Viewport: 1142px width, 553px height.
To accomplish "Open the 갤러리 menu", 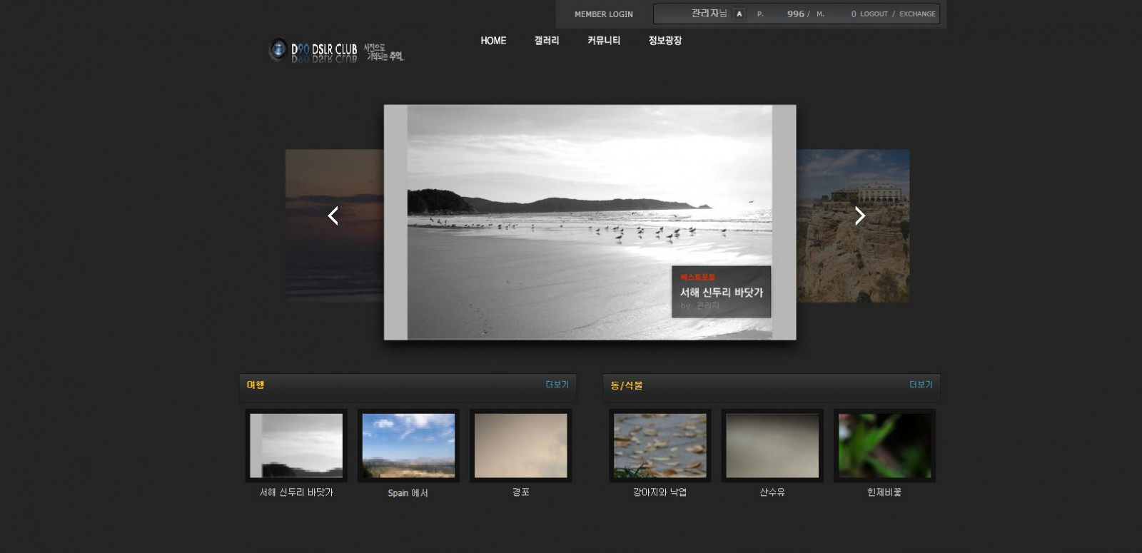I will pyautogui.click(x=547, y=41).
